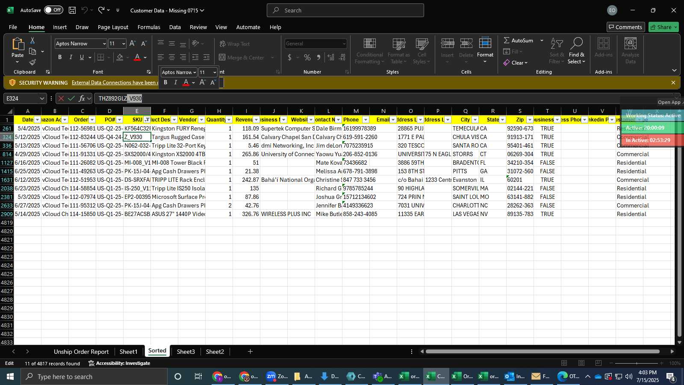Click the Center horizontal alignment icon

click(172, 57)
